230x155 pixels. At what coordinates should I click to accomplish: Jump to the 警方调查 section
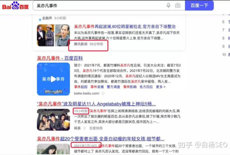pyautogui.click(x=113, y=87)
